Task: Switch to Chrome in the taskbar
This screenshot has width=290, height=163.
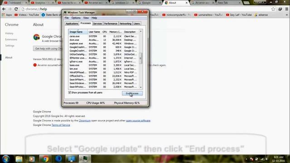Action: (x=45, y=159)
